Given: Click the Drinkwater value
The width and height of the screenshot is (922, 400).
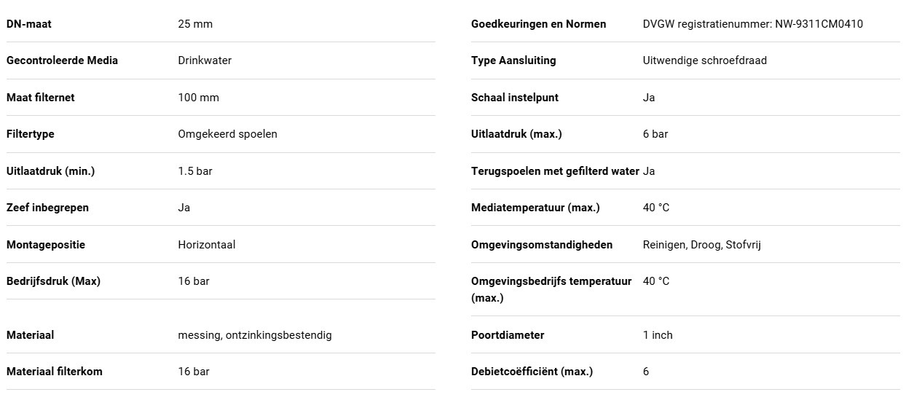Looking at the screenshot, I should 205,60.
